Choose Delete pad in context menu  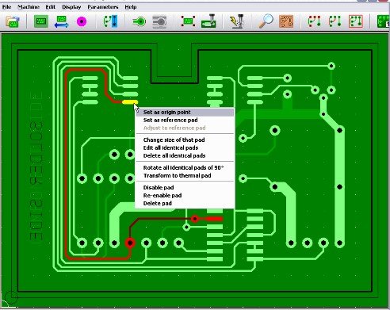(185, 203)
